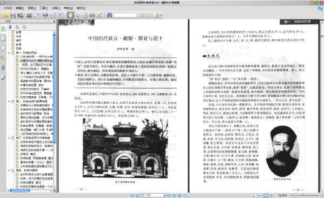
Task: Open the Comments sidebar panel icon
Action: 3,58
